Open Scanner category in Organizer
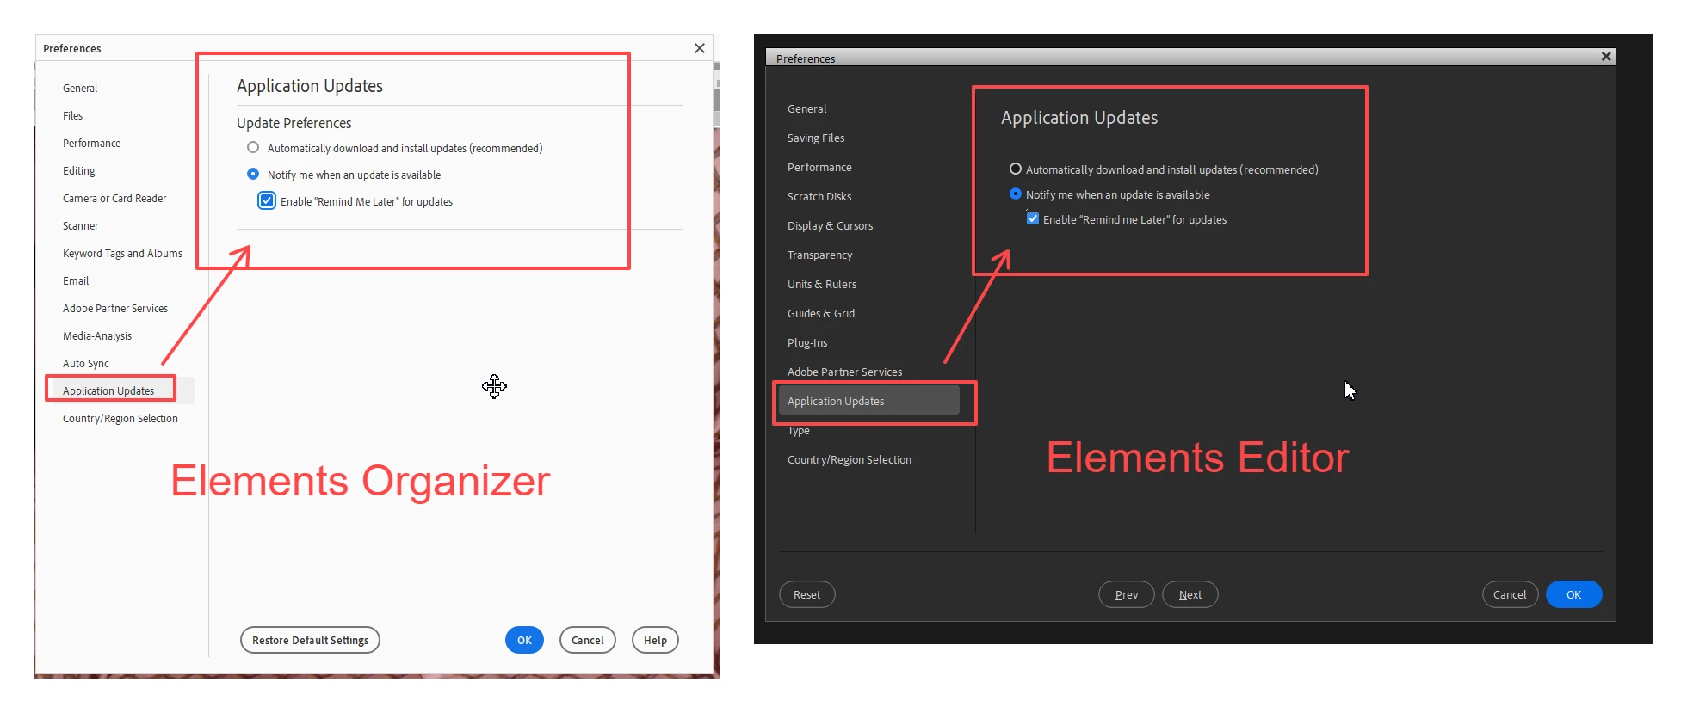Screen dimensions: 1687x713 click(81, 225)
